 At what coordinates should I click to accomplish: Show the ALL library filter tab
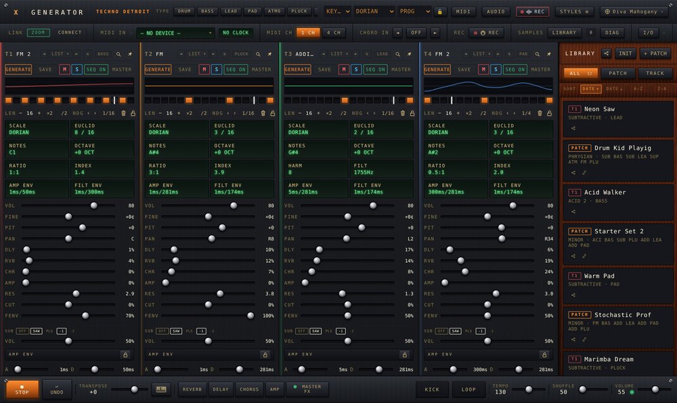point(581,73)
